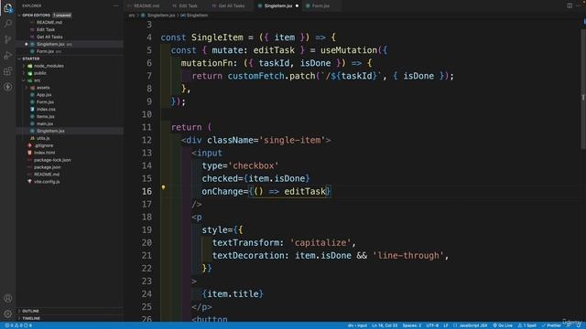Click Ln 16, Col 33 cursor position
Screen dimensions: 586x329
pos(385,325)
